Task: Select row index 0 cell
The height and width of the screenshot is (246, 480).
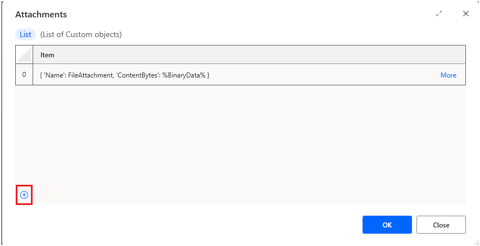Action: tap(24, 75)
